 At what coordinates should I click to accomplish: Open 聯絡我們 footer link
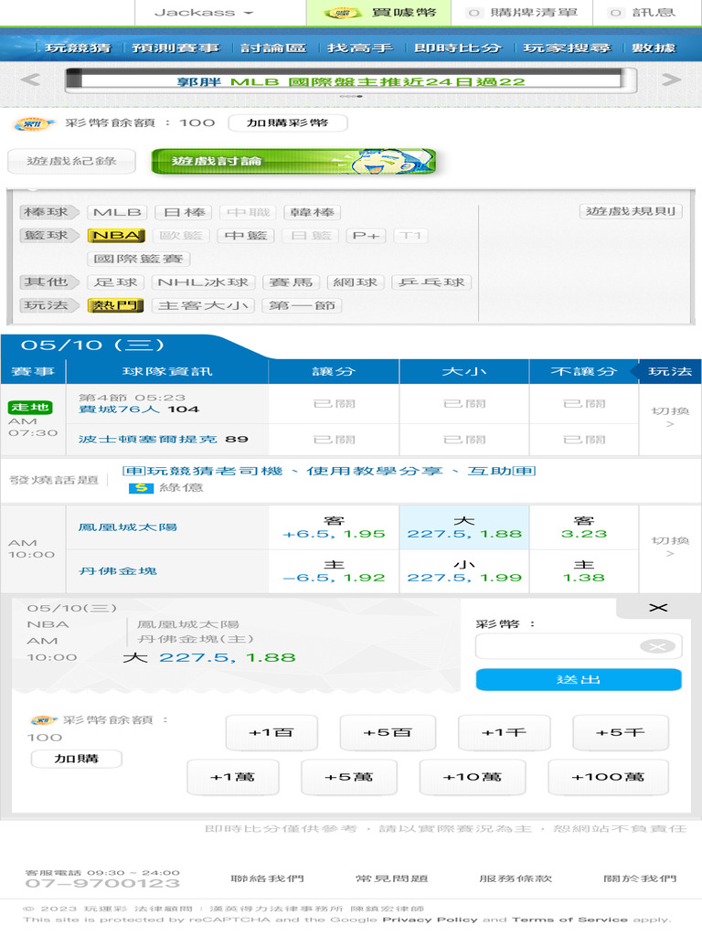coord(268,878)
